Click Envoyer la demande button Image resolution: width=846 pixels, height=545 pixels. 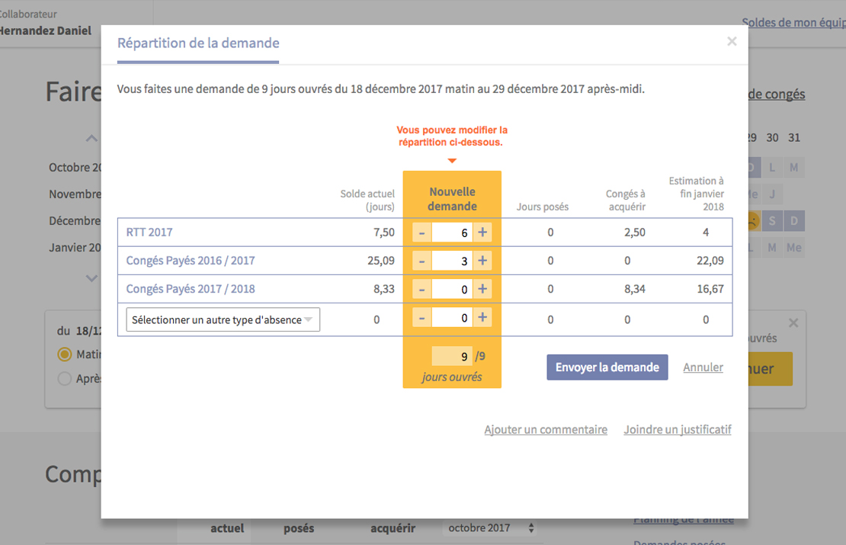tap(607, 367)
